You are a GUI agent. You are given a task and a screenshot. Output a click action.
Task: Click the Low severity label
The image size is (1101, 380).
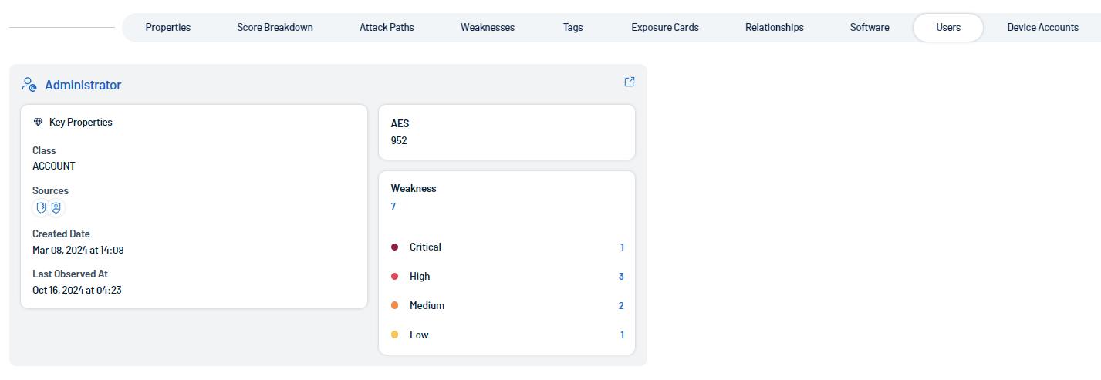point(419,335)
